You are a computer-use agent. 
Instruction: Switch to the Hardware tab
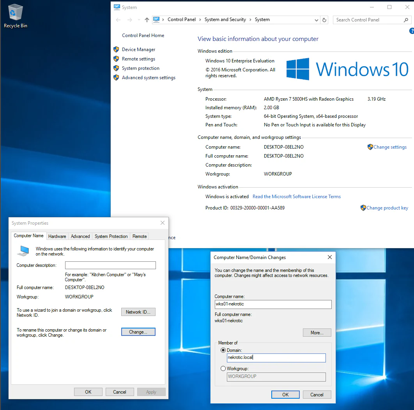pyautogui.click(x=57, y=236)
